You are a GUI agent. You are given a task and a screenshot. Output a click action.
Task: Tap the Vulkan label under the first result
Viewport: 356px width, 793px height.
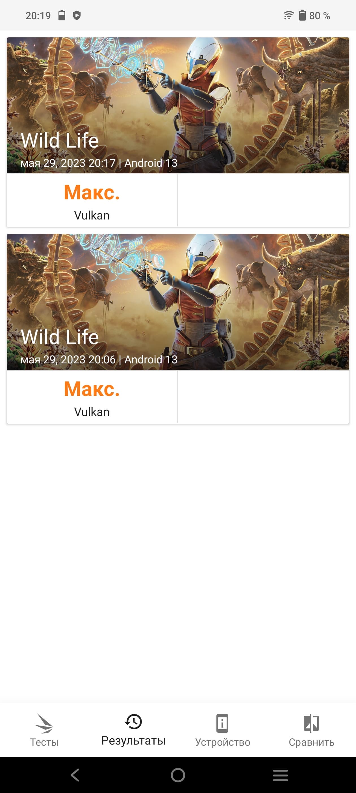[92, 216]
